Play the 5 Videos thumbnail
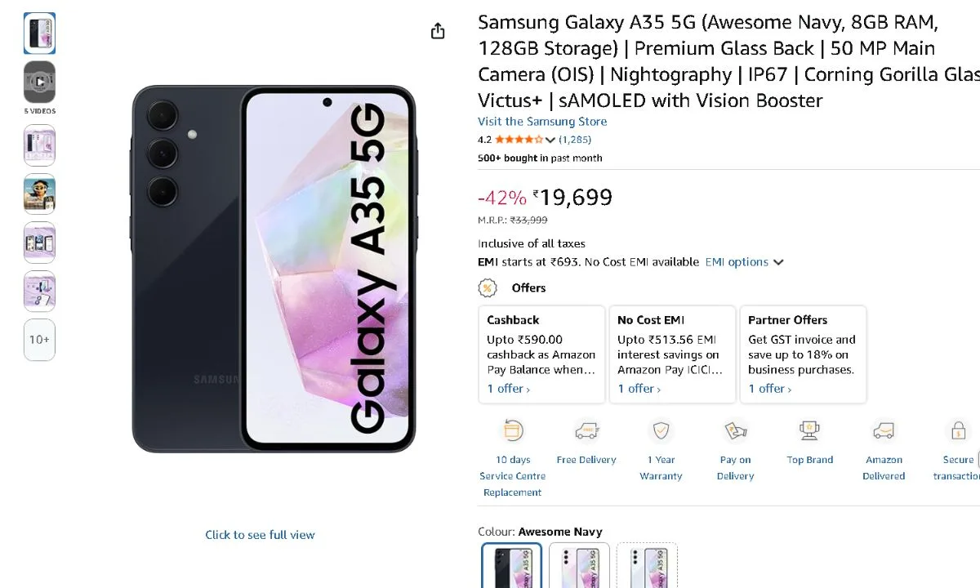This screenshot has width=980, height=588. (x=39, y=82)
